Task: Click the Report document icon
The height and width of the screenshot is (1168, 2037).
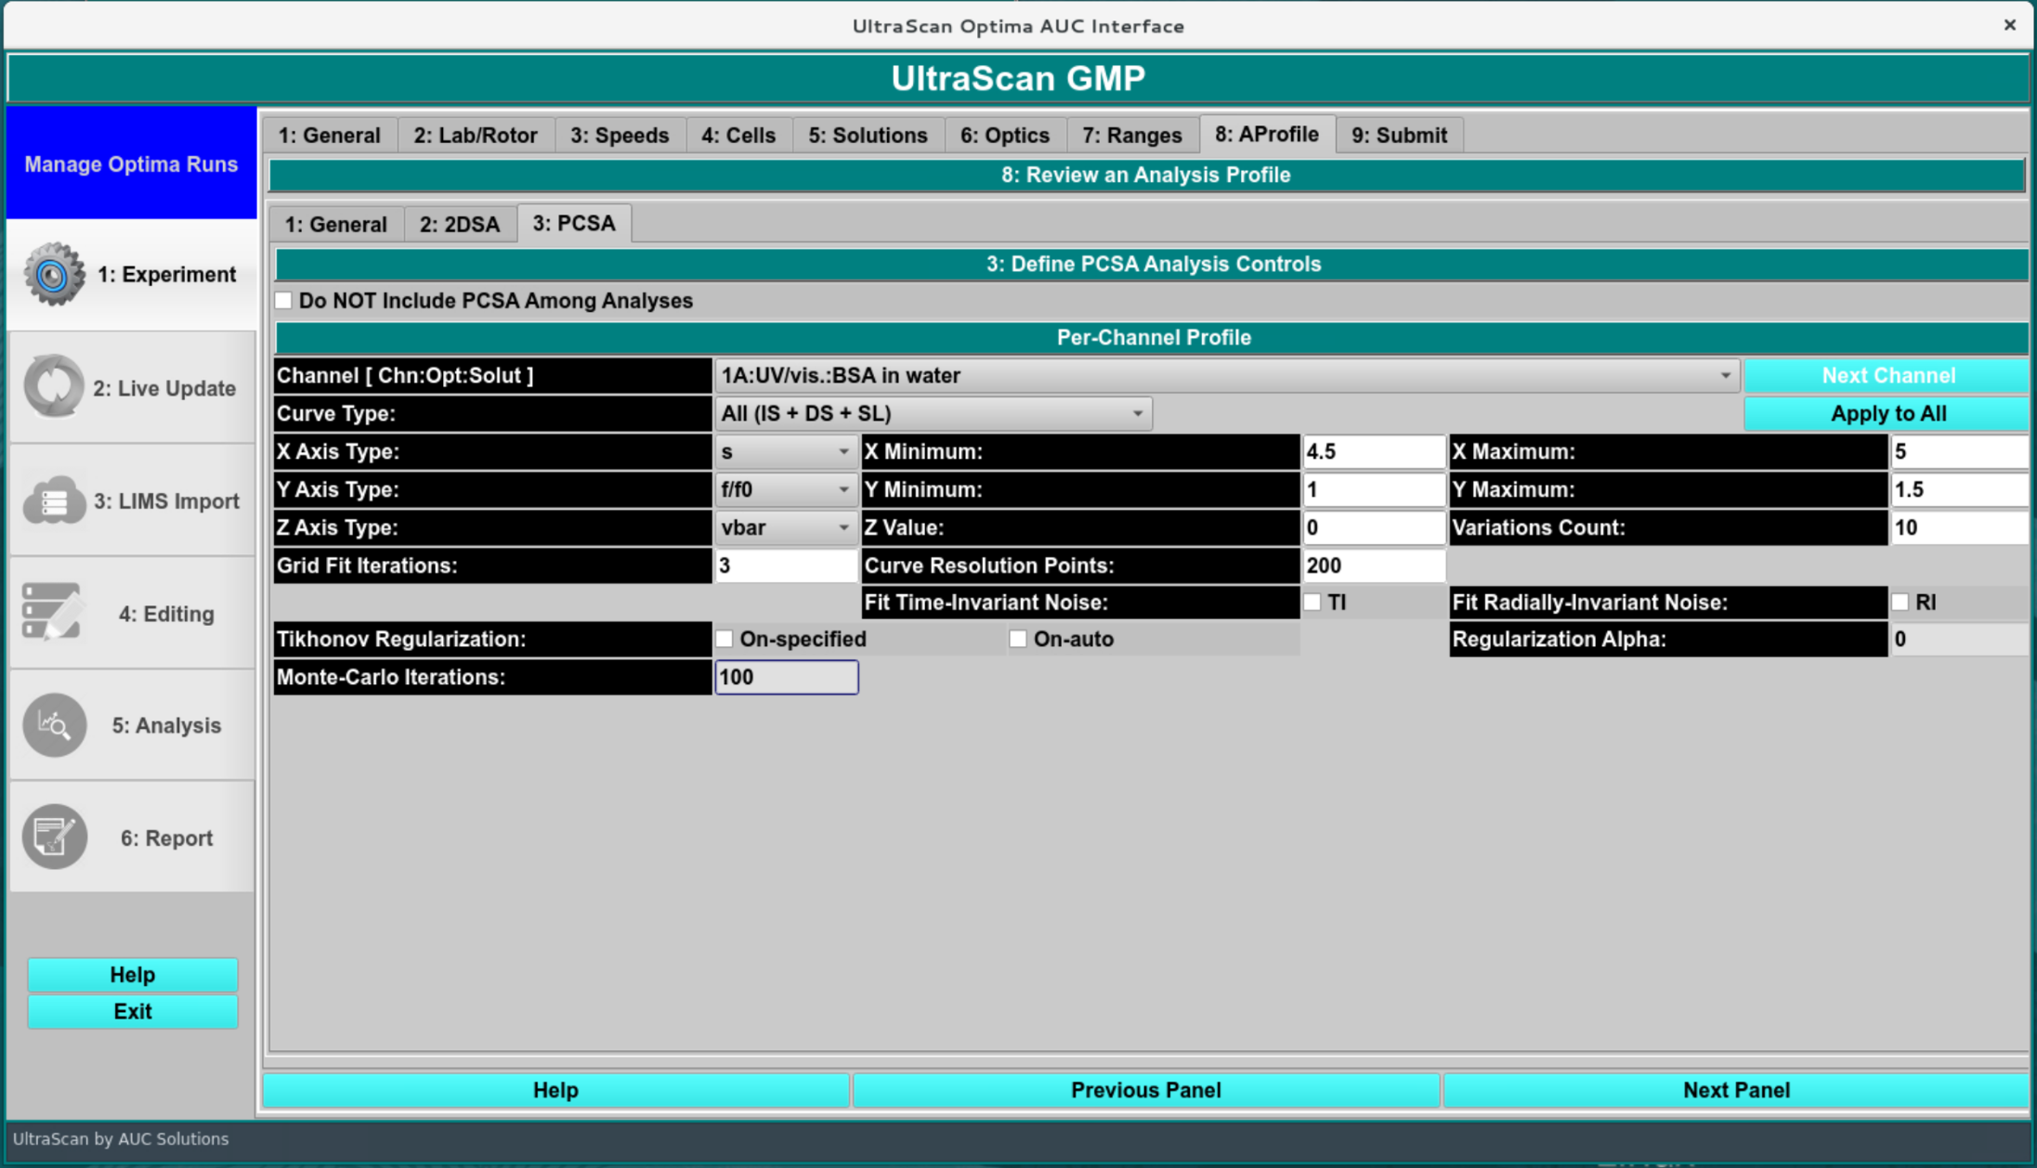Action: coord(54,837)
